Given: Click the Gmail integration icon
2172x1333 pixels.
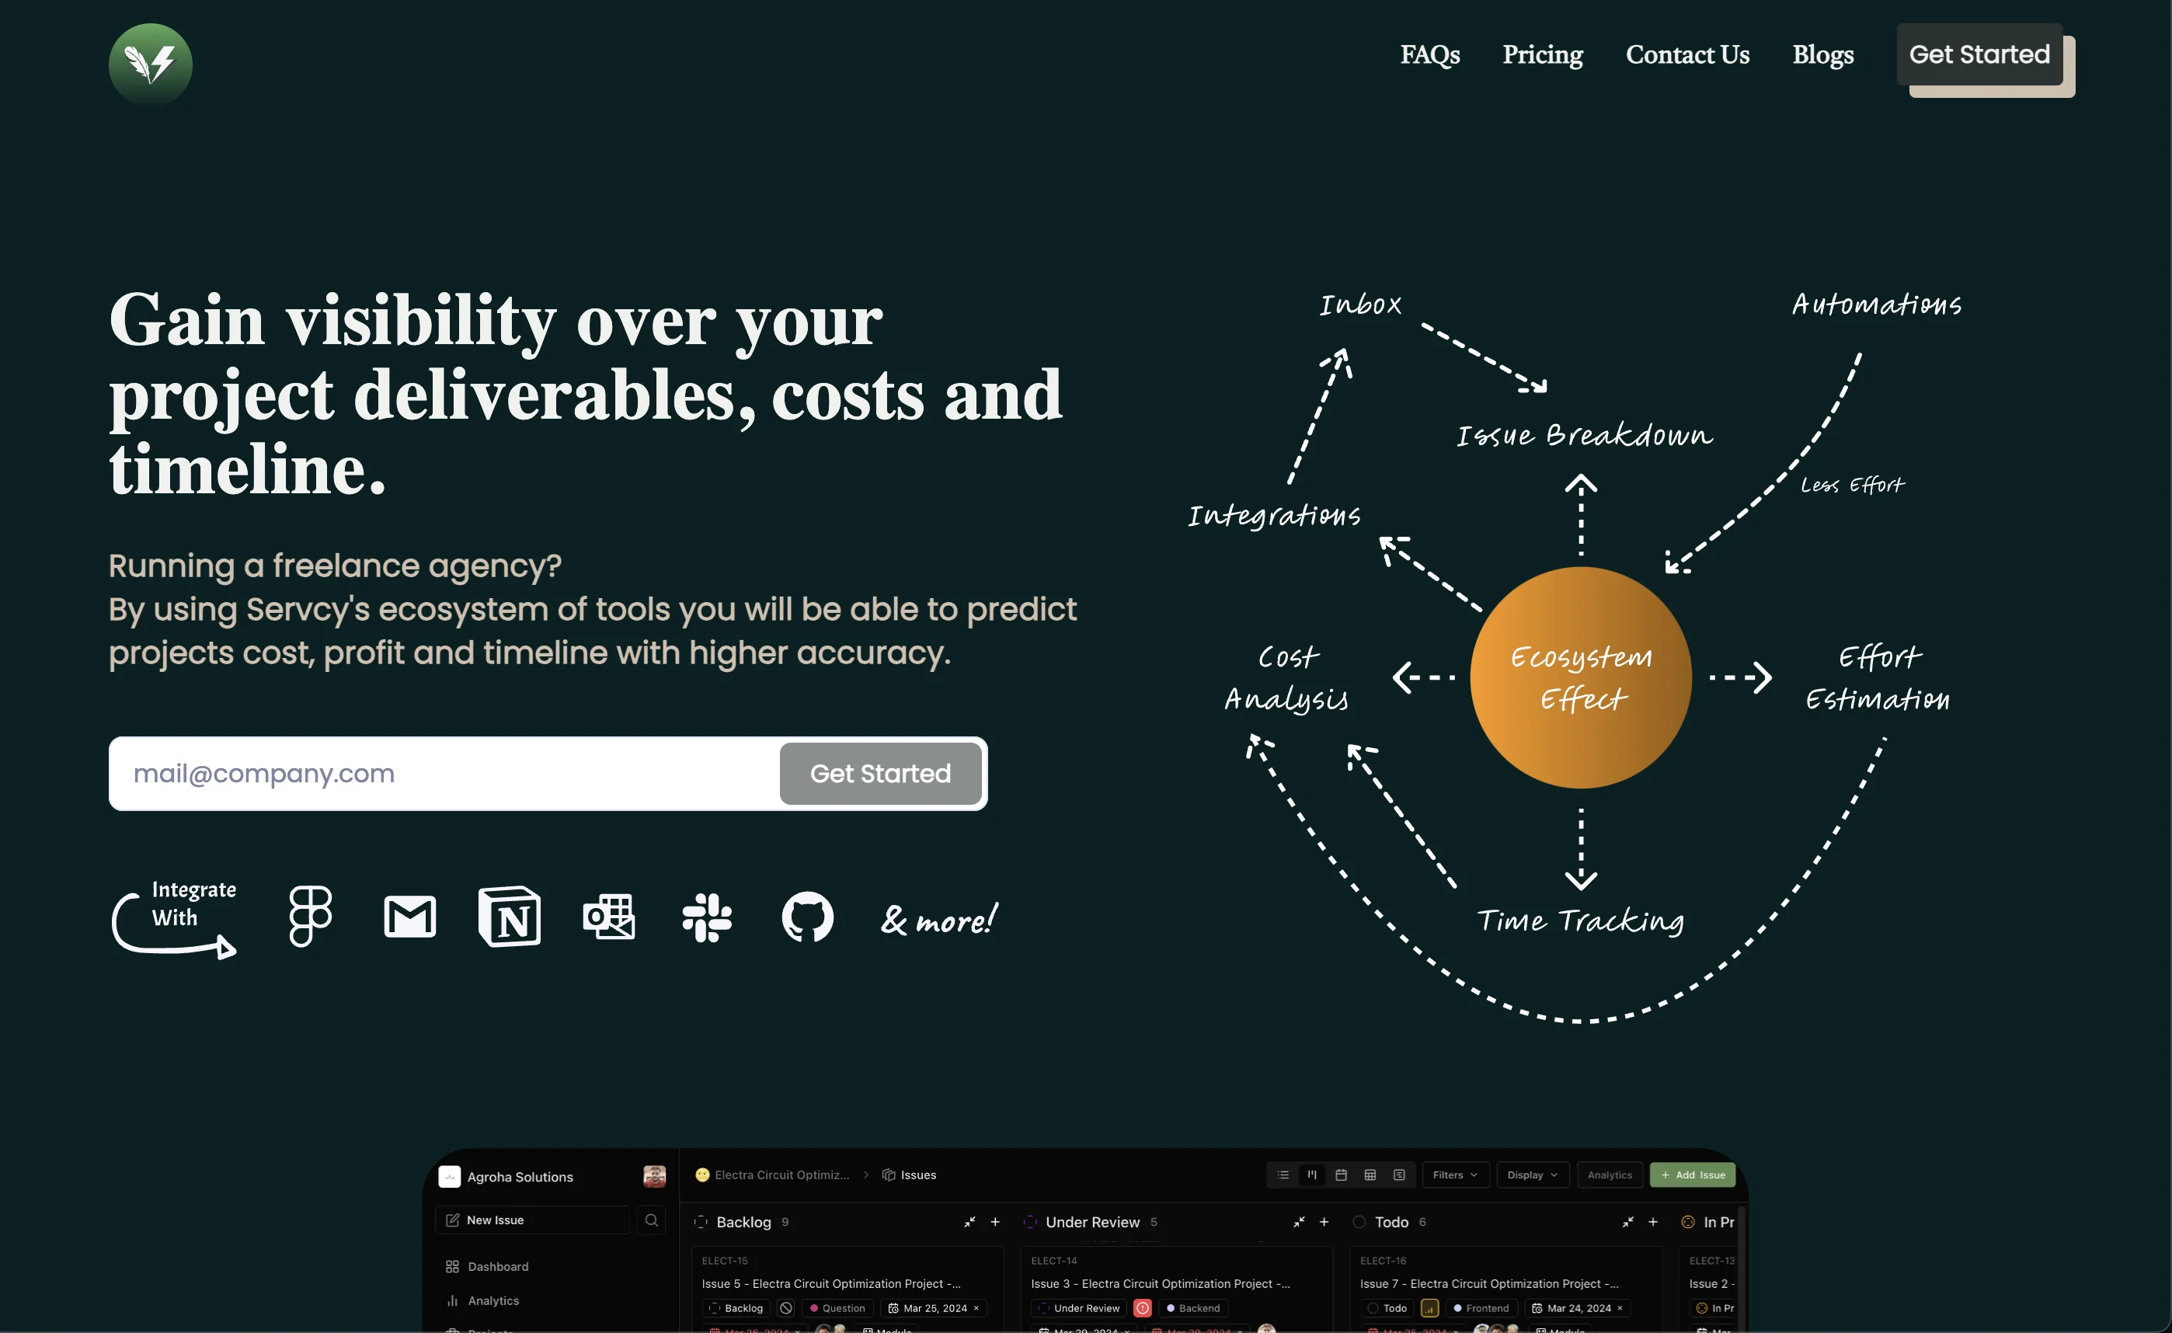Looking at the screenshot, I should pos(410,917).
